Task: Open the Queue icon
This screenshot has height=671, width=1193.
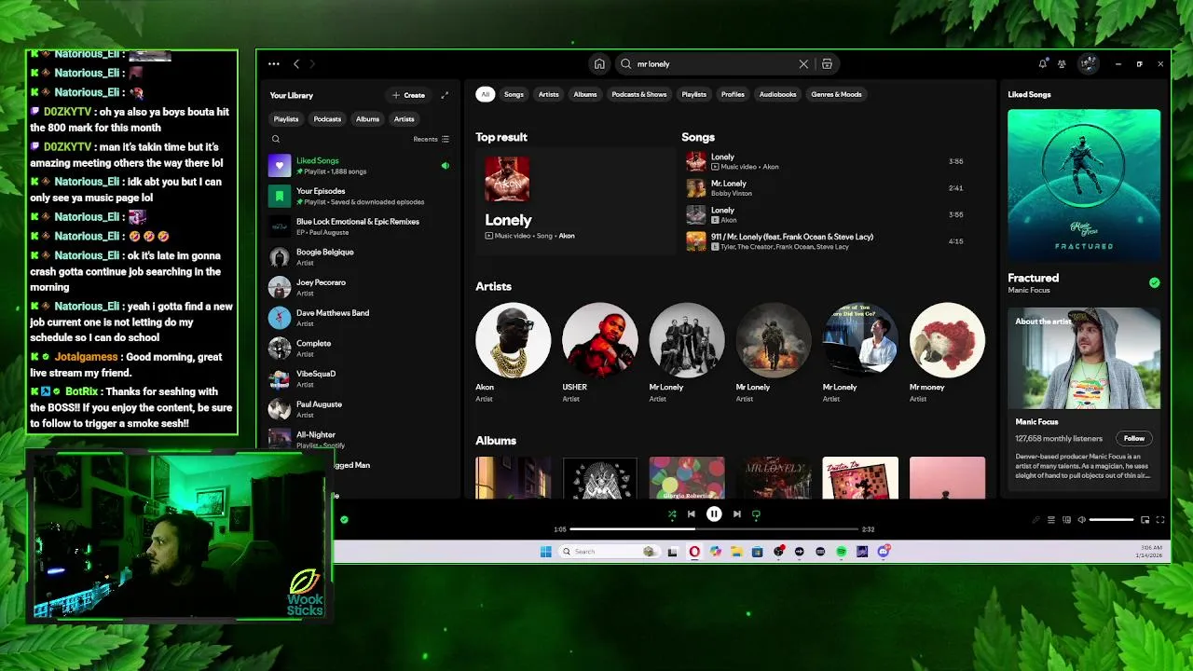Action: pyautogui.click(x=1051, y=520)
